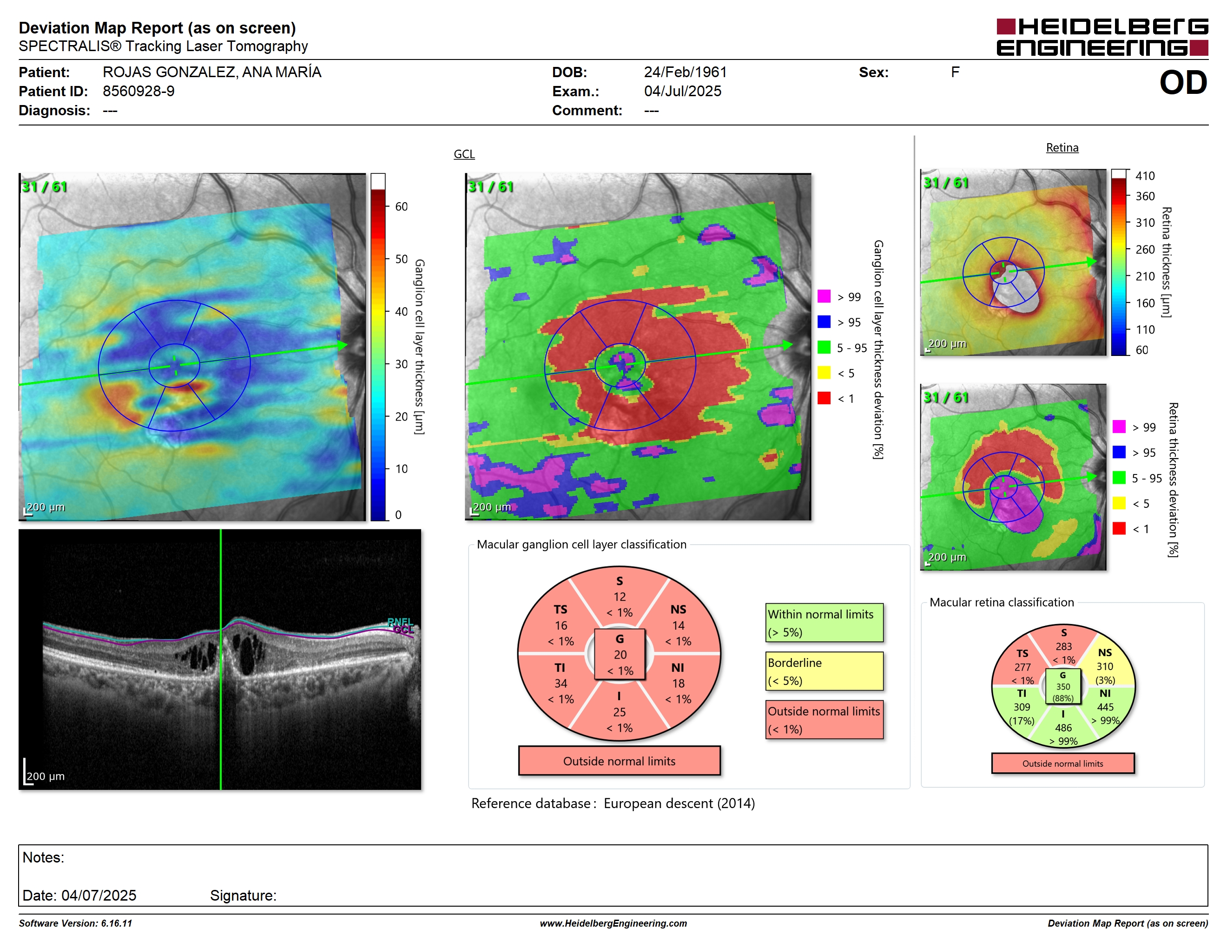Click the retina sector TI value 309

tap(1022, 707)
